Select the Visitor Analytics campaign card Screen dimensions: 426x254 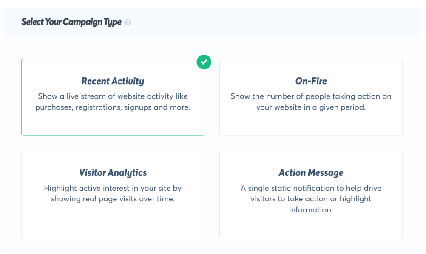point(113,194)
